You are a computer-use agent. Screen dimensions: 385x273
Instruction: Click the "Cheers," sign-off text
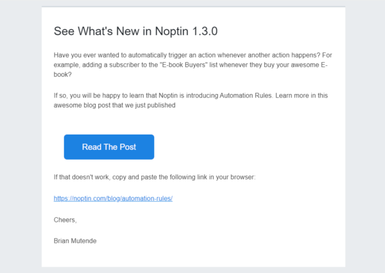pyautogui.click(x=65, y=220)
